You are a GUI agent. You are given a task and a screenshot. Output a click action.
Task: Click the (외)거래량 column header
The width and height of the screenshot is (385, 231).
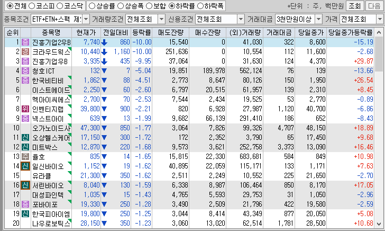(245, 32)
